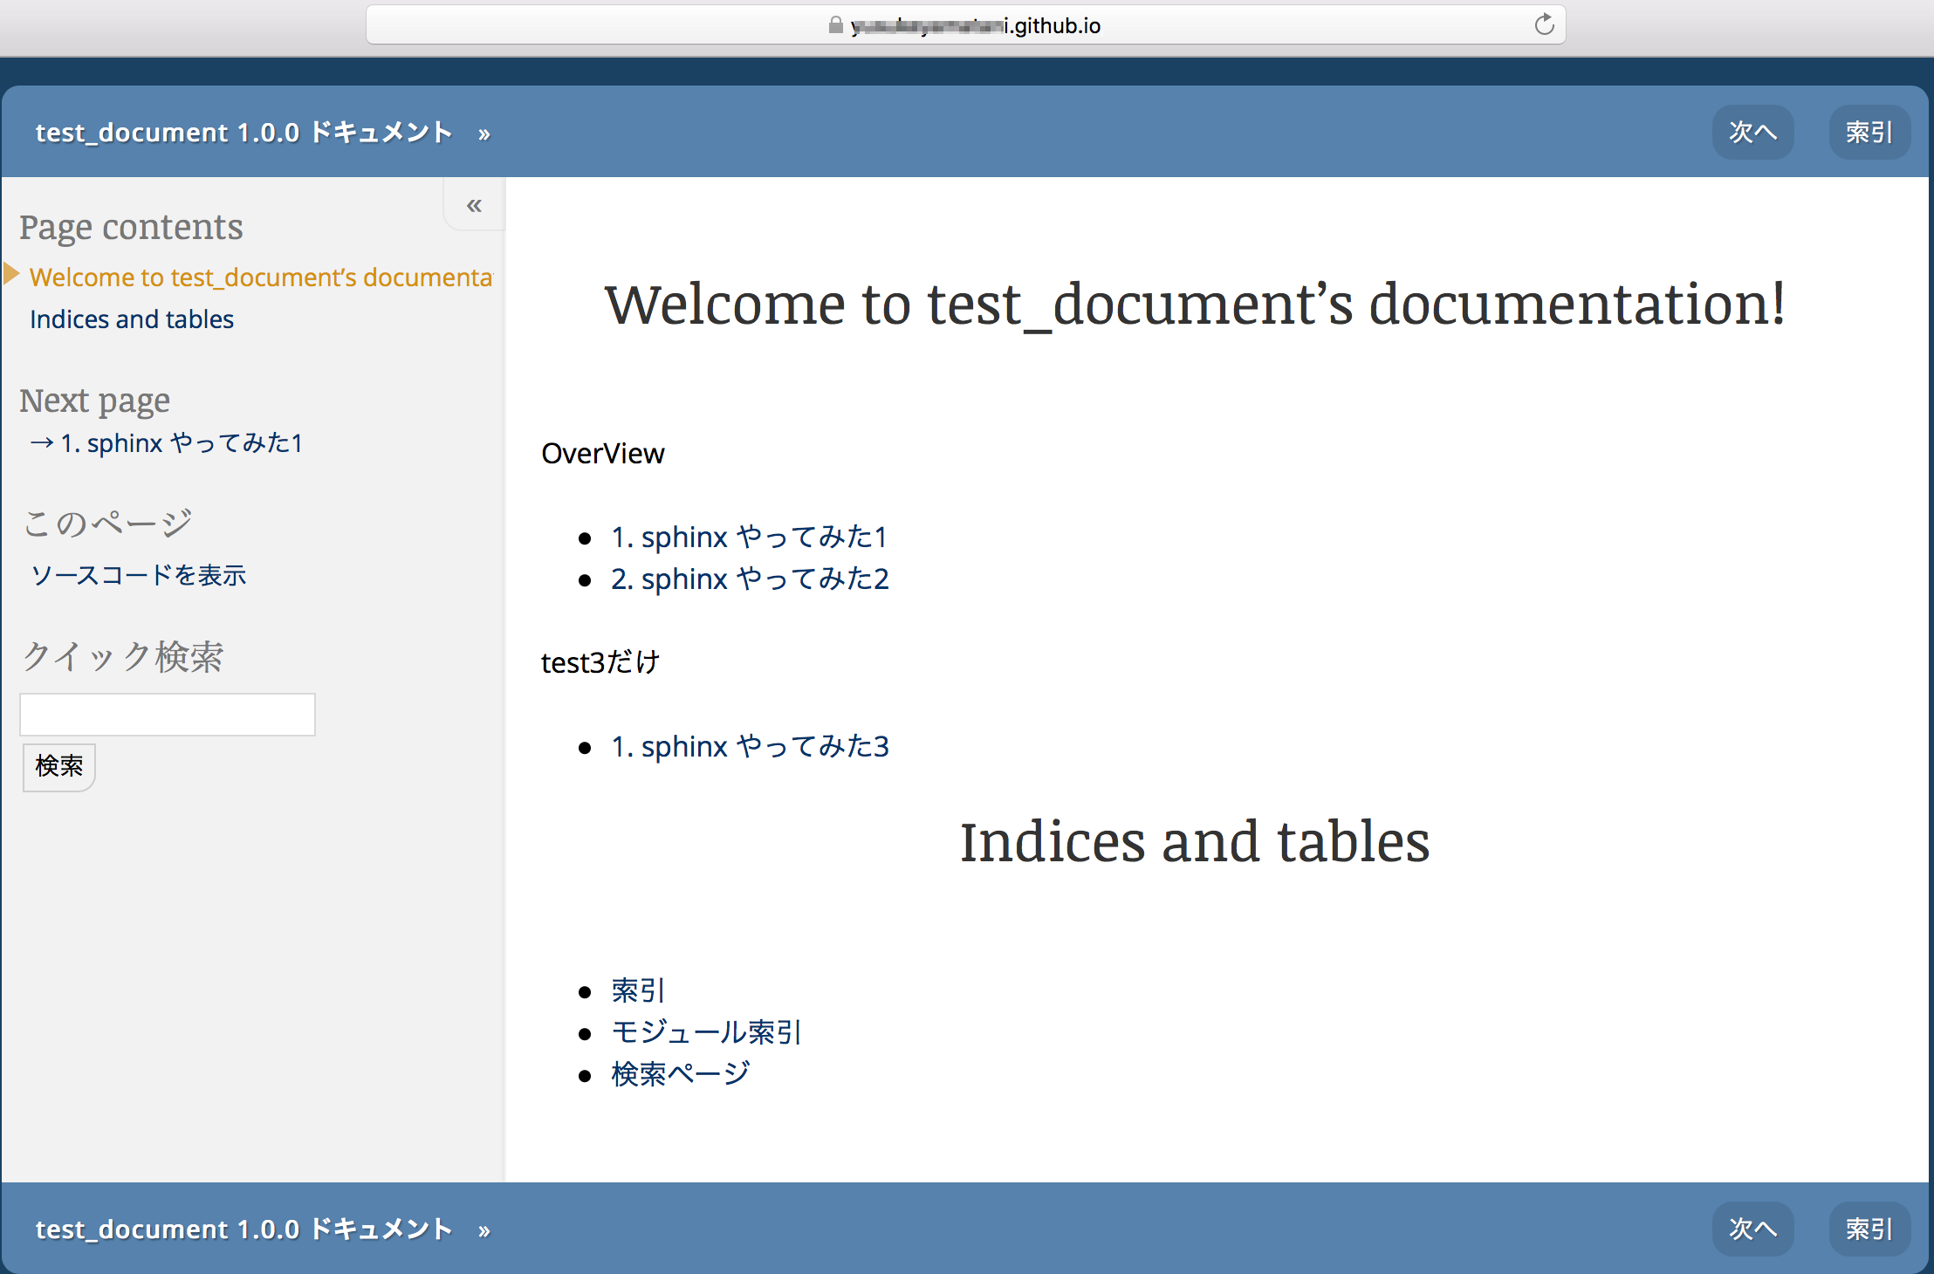
Task: Open test_document 1.0.0 ドキュメント from bottom breadcrumb
Action: coord(243,1229)
